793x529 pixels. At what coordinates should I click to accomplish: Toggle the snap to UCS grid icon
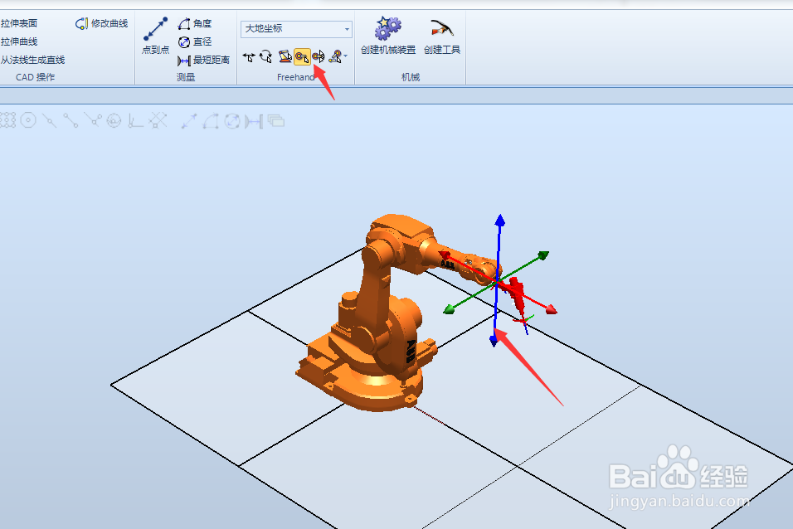coord(158,120)
